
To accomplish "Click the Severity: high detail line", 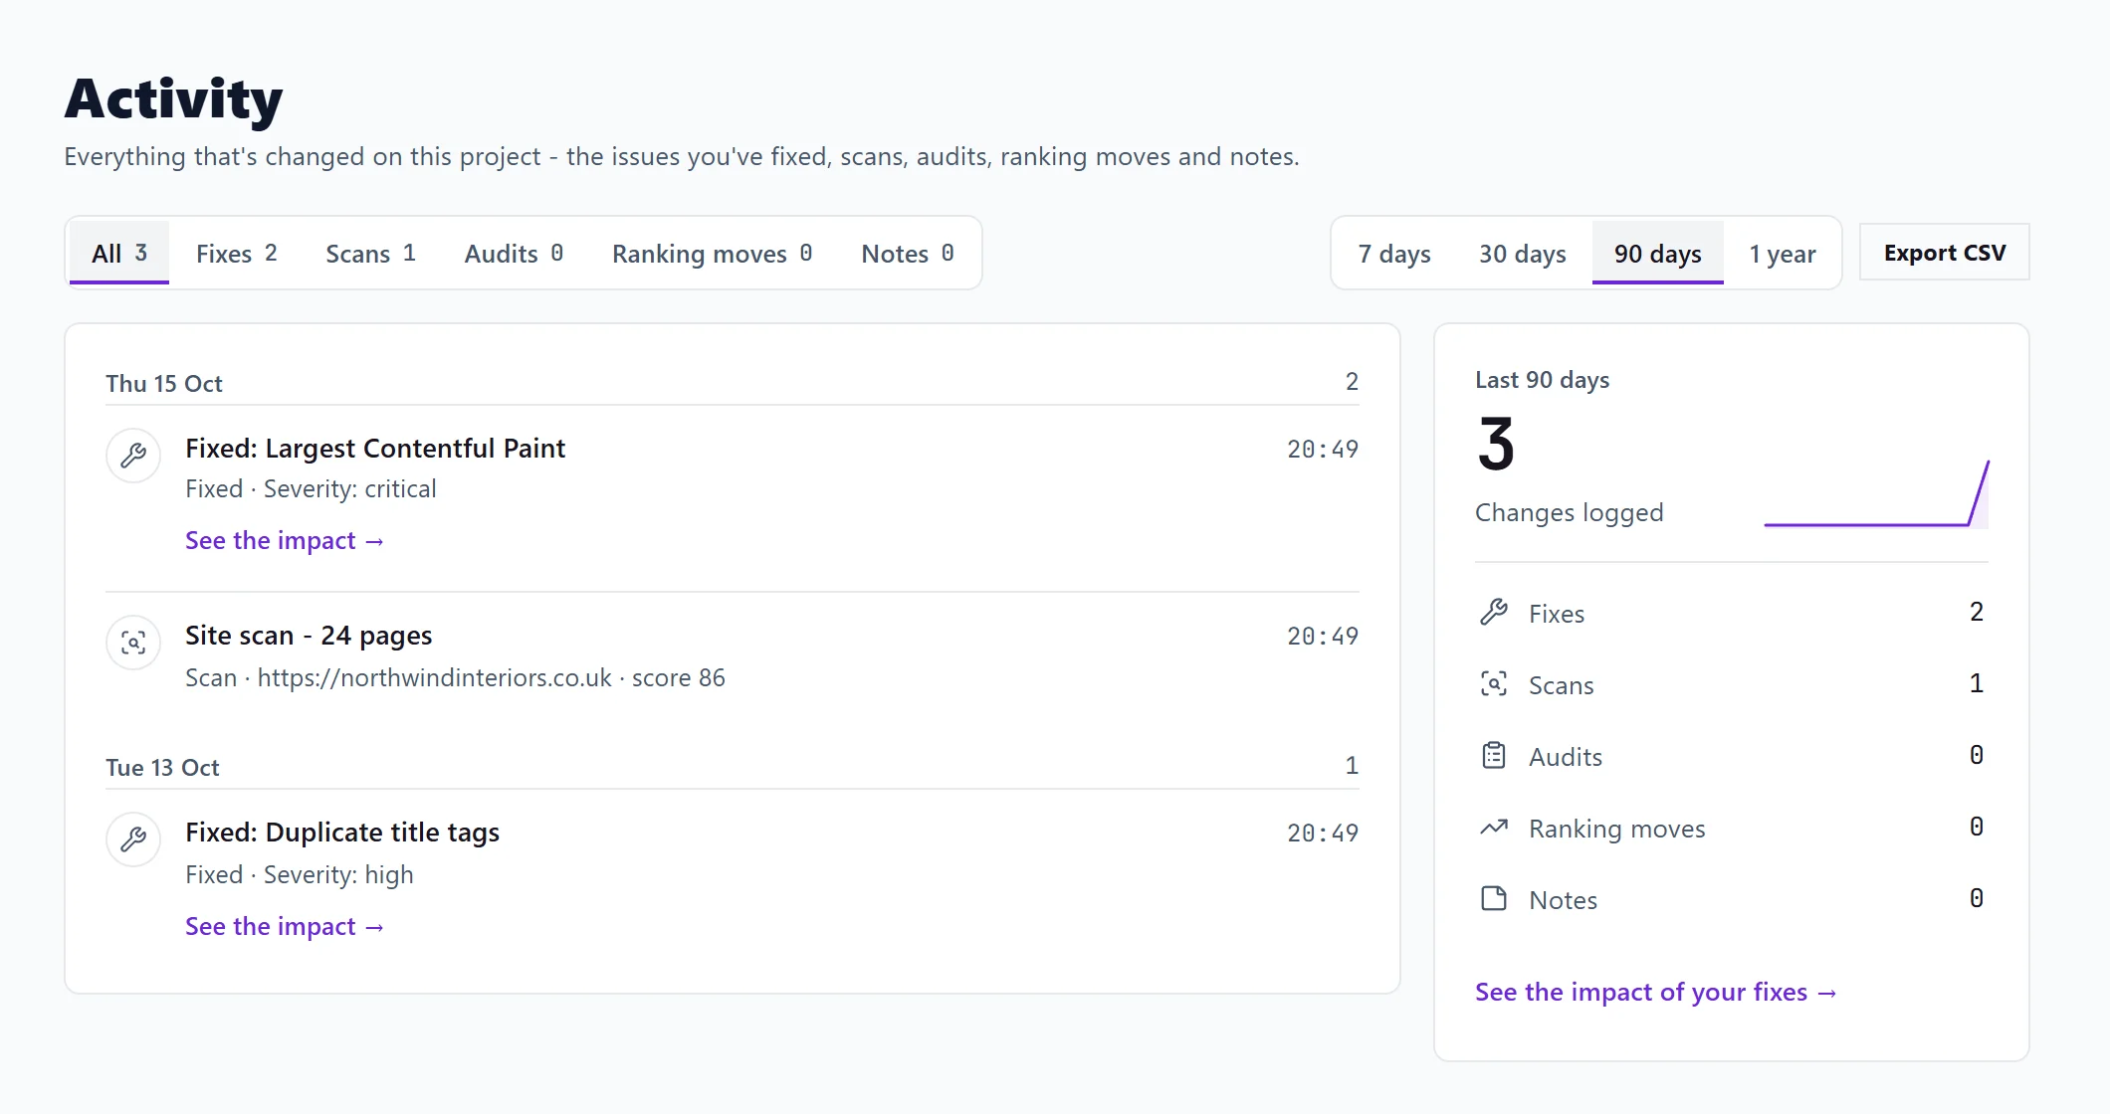I will coord(299,875).
